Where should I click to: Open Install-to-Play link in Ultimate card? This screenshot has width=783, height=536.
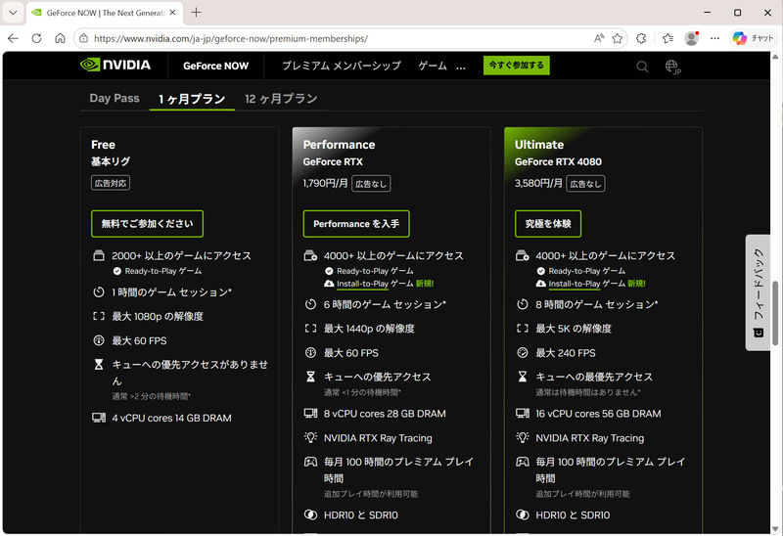pyautogui.click(x=574, y=284)
